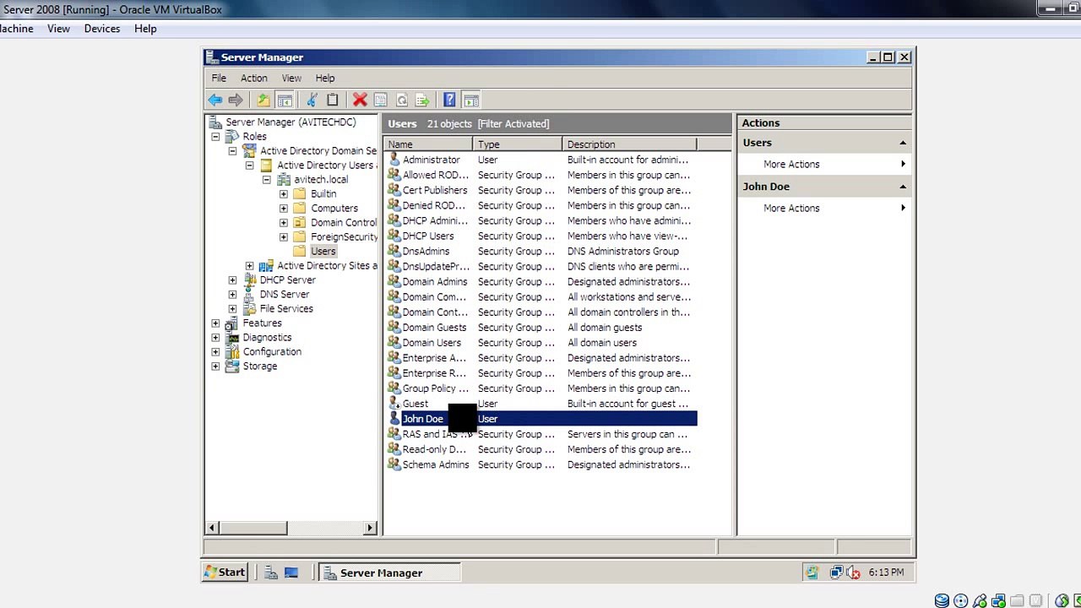Click the Up one level folder icon
Viewport: 1081px width, 608px height.
263,100
